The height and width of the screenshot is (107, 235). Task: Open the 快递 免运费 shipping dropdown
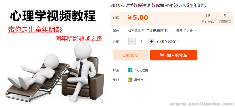click(x=186, y=31)
